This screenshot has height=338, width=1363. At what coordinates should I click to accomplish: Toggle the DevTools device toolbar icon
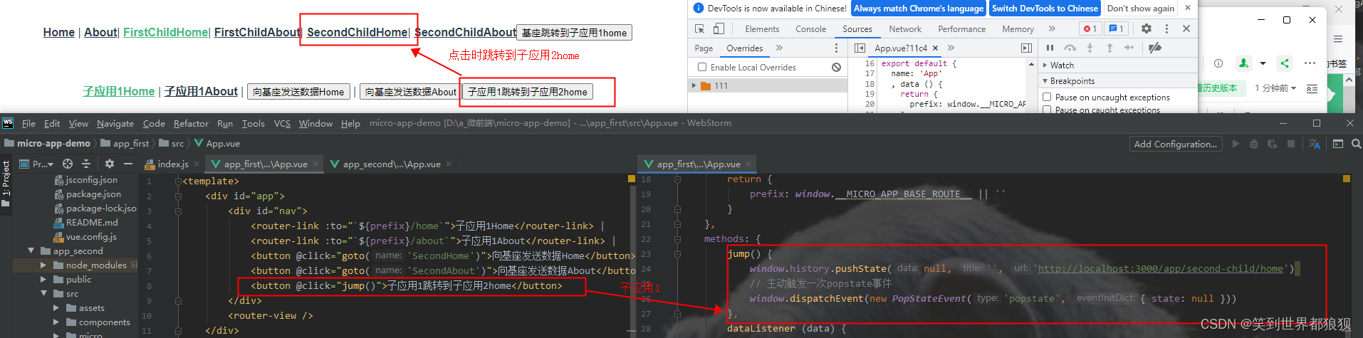[718, 28]
